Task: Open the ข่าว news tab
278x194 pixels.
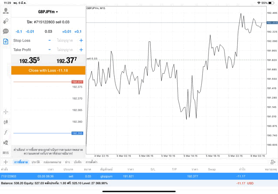Action: coord(67,162)
